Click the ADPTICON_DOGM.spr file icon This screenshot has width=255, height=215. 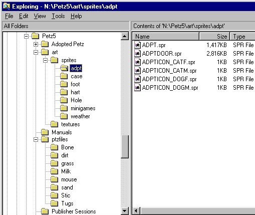137,88
